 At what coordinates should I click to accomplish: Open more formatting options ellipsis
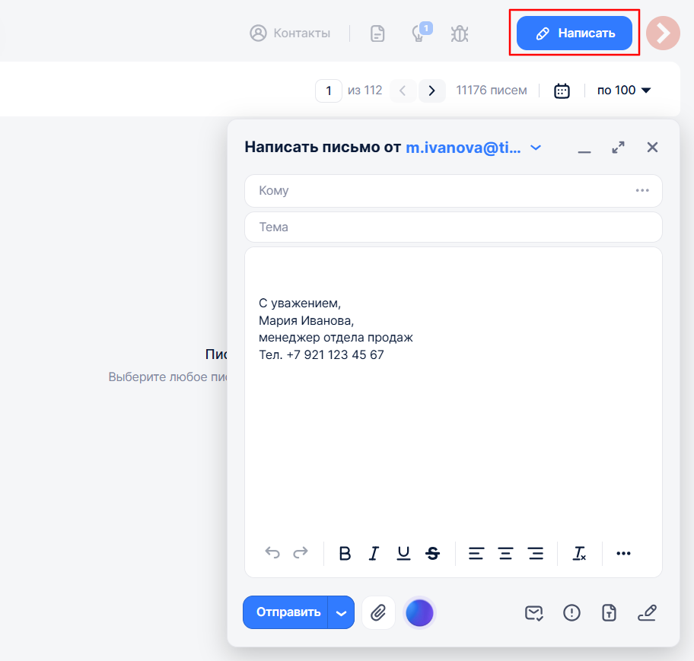pyautogui.click(x=623, y=554)
